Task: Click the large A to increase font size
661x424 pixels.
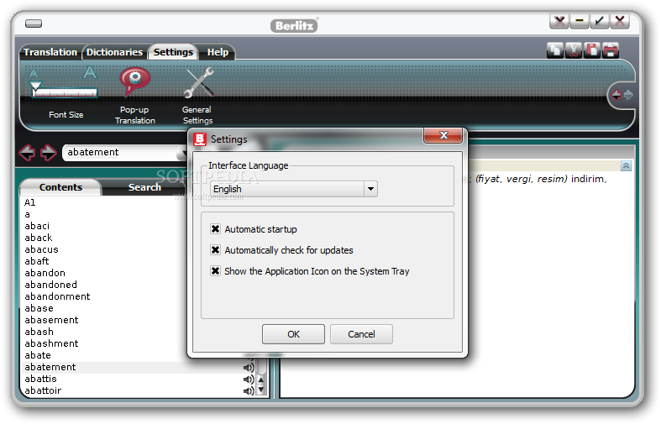Action: click(x=89, y=73)
